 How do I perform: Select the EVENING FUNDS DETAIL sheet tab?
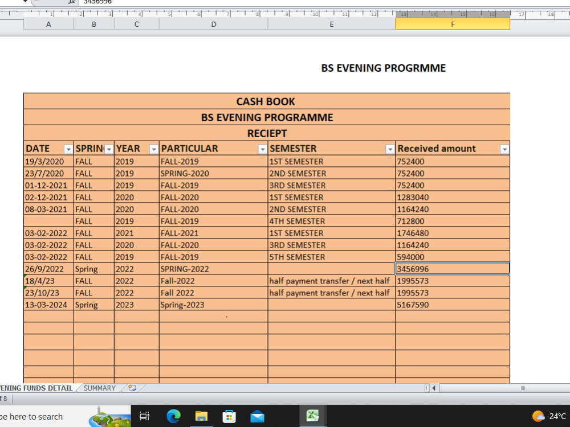[36, 388]
